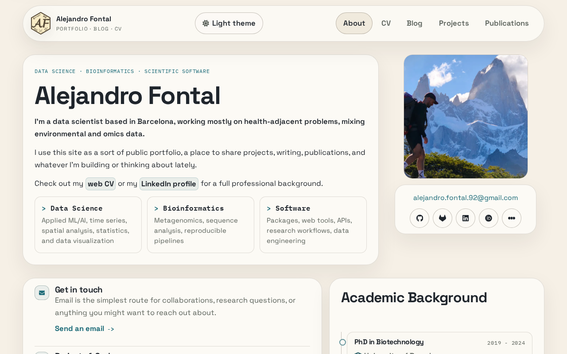567x354 pixels.
Task: Click the large Alejandro Fontal heading
Action: click(x=128, y=96)
